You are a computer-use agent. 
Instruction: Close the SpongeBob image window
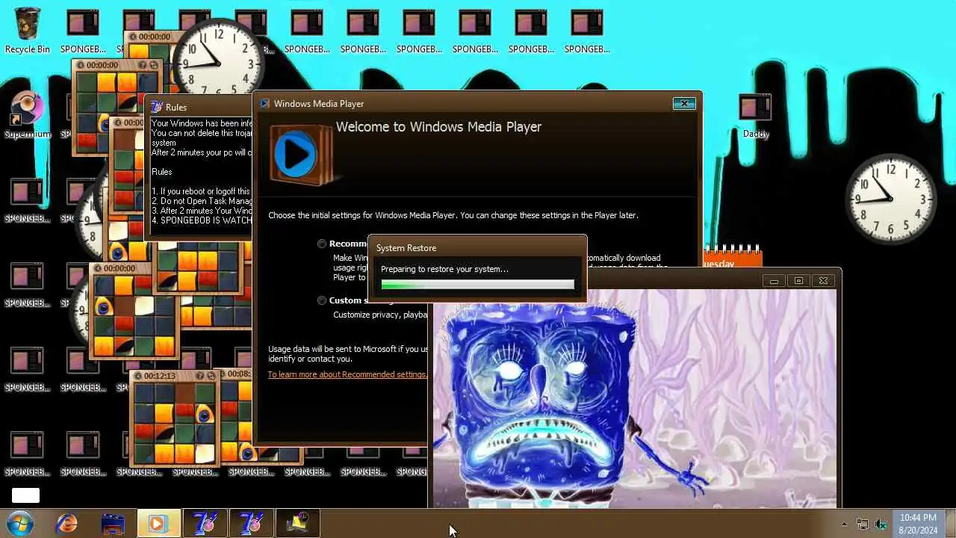point(823,281)
